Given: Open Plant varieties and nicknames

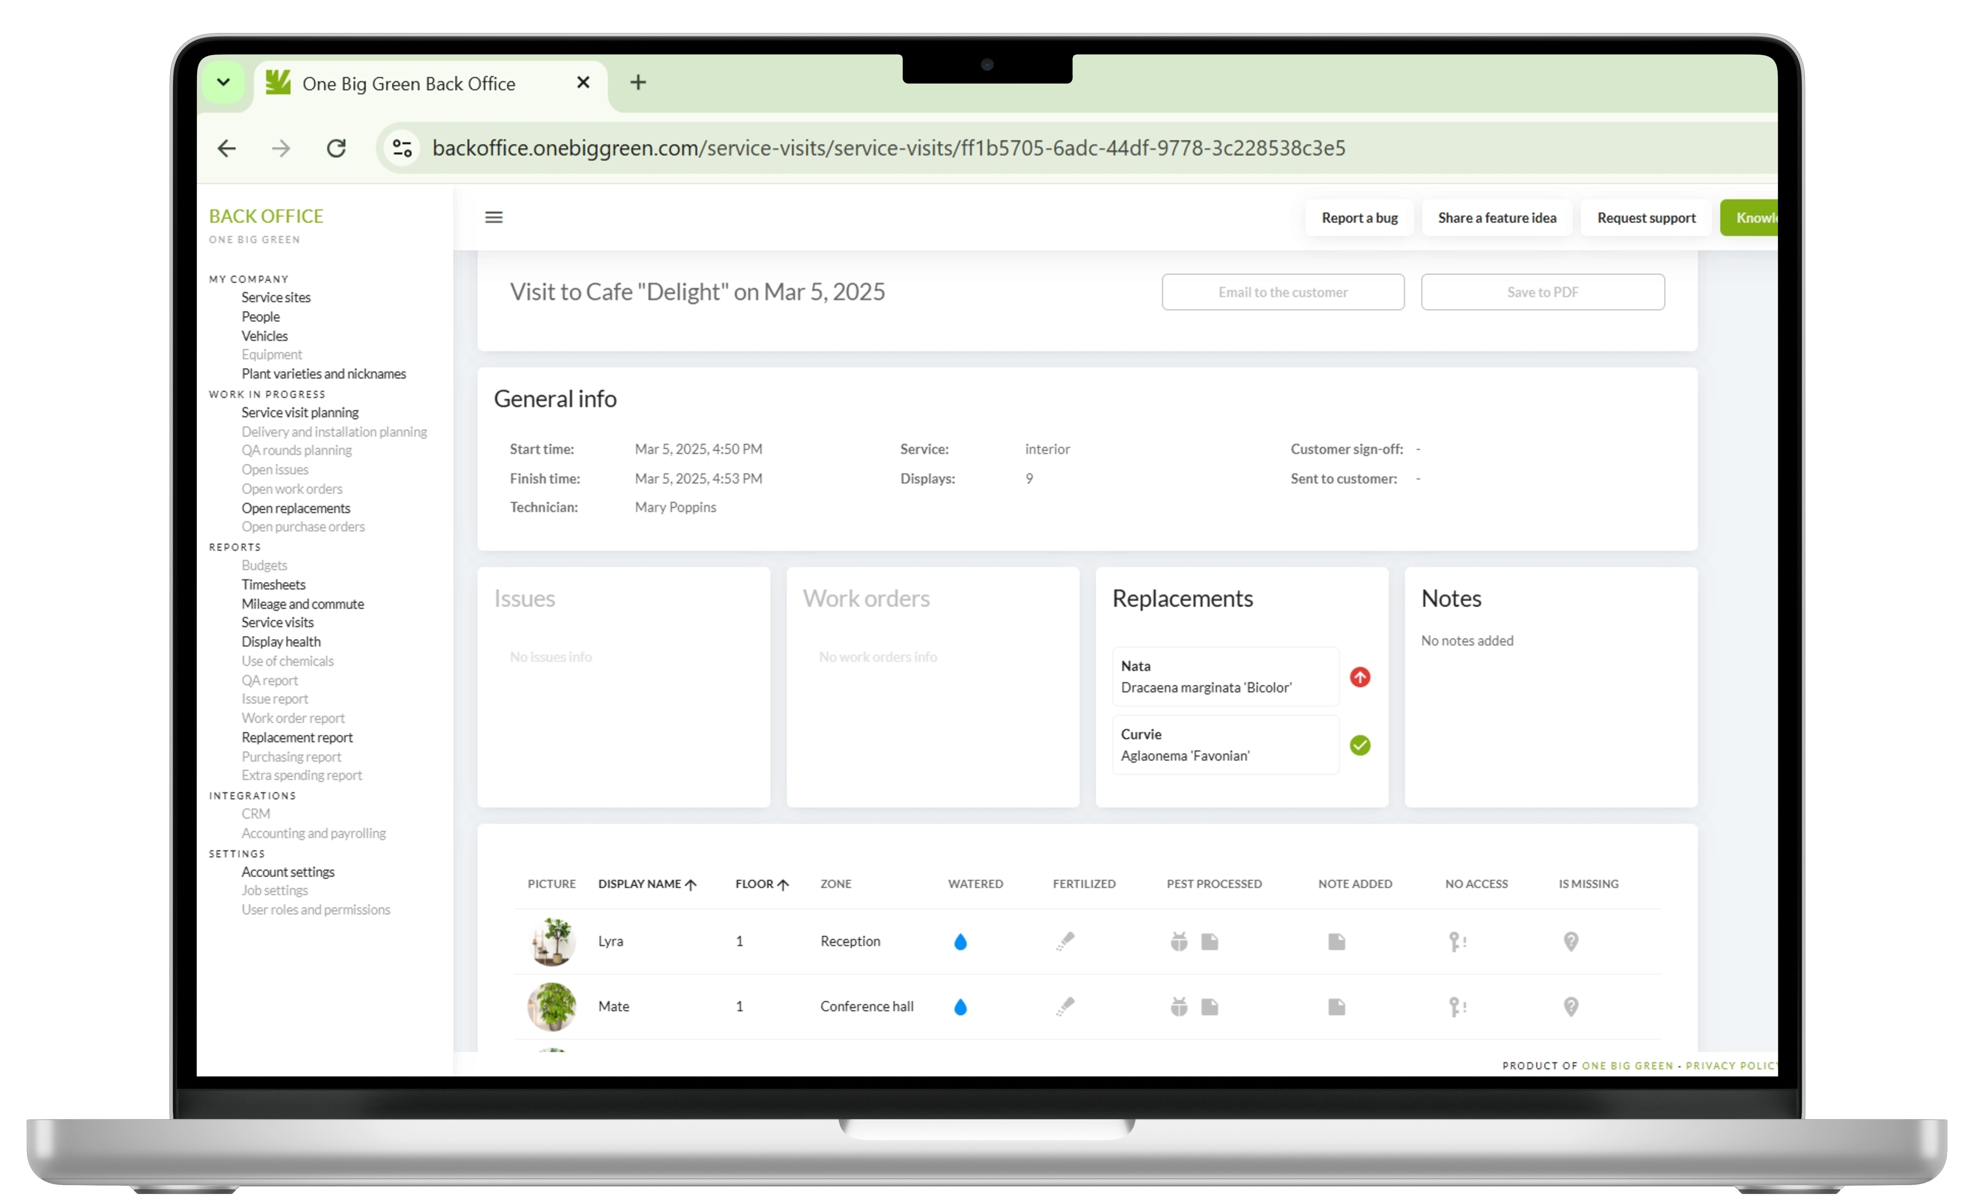Looking at the screenshot, I should coord(324,373).
